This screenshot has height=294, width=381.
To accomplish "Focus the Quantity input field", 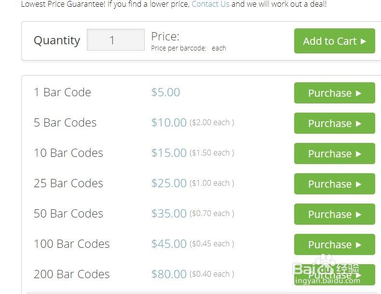I will click(115, 40).
